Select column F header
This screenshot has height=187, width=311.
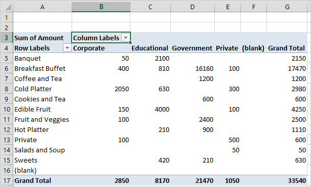coord(254,7)
